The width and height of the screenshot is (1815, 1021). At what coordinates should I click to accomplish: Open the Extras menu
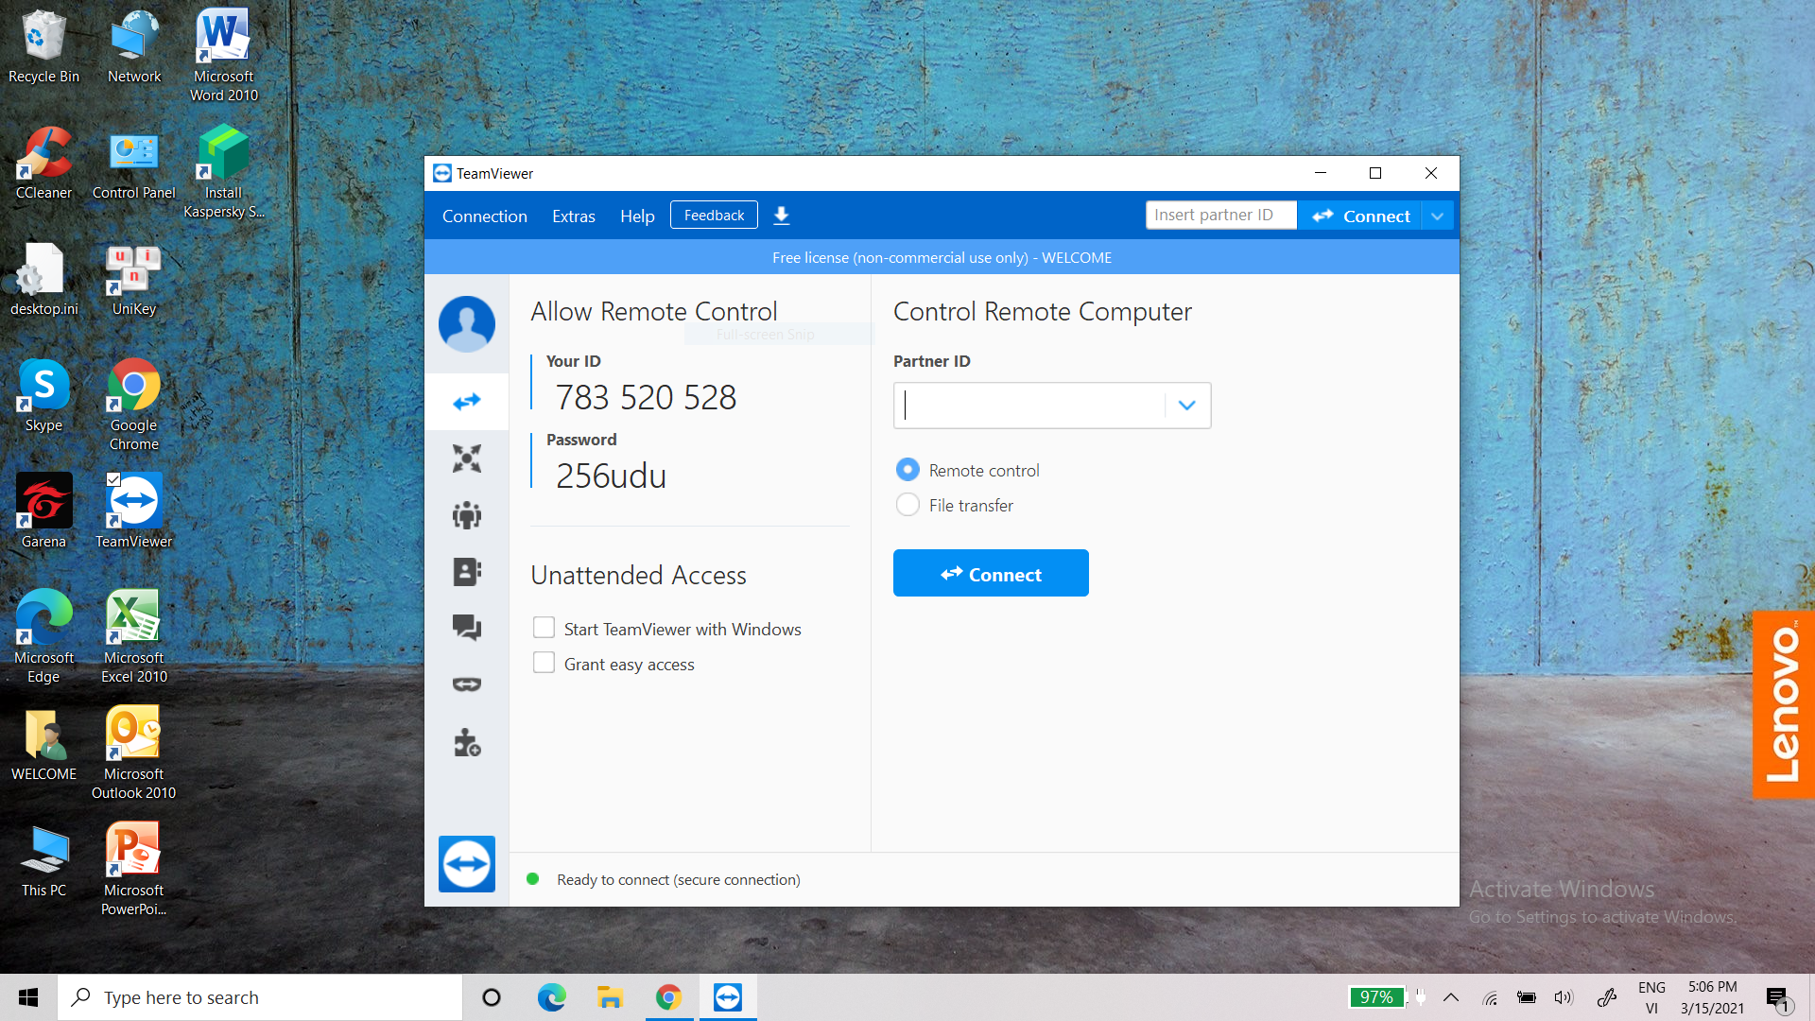[x=574, y=216]
